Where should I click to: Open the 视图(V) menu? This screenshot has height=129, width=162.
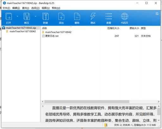46,8
